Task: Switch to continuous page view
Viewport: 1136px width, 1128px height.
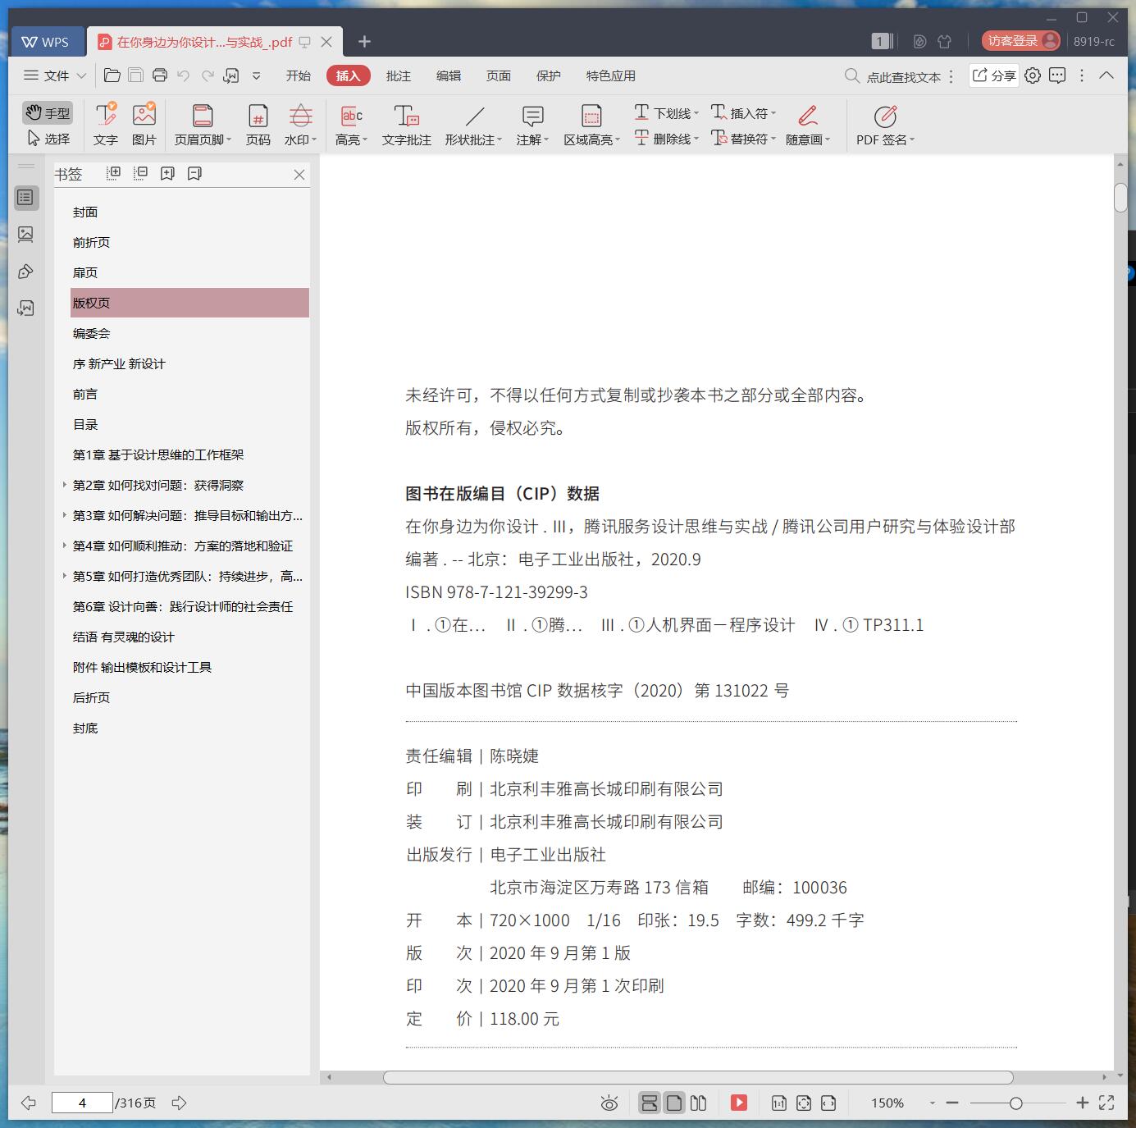Action: point(649,1103)
